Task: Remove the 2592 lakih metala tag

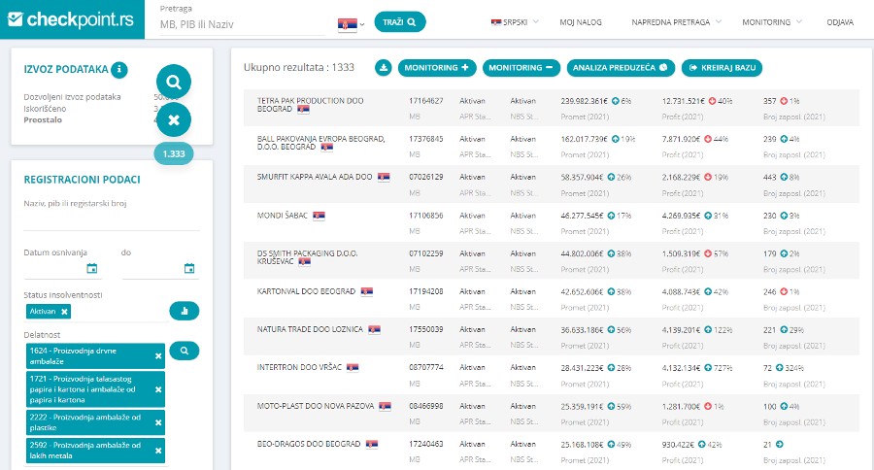Action: 158,451
